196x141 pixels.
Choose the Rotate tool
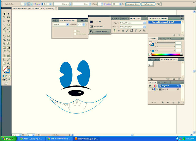pos(4,36)
